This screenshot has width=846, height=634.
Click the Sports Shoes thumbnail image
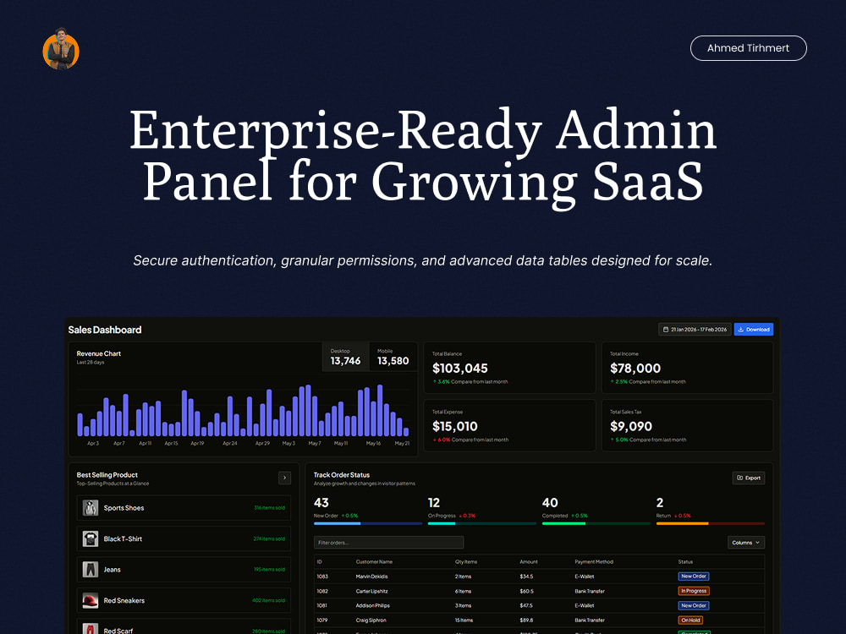[91, 508]
